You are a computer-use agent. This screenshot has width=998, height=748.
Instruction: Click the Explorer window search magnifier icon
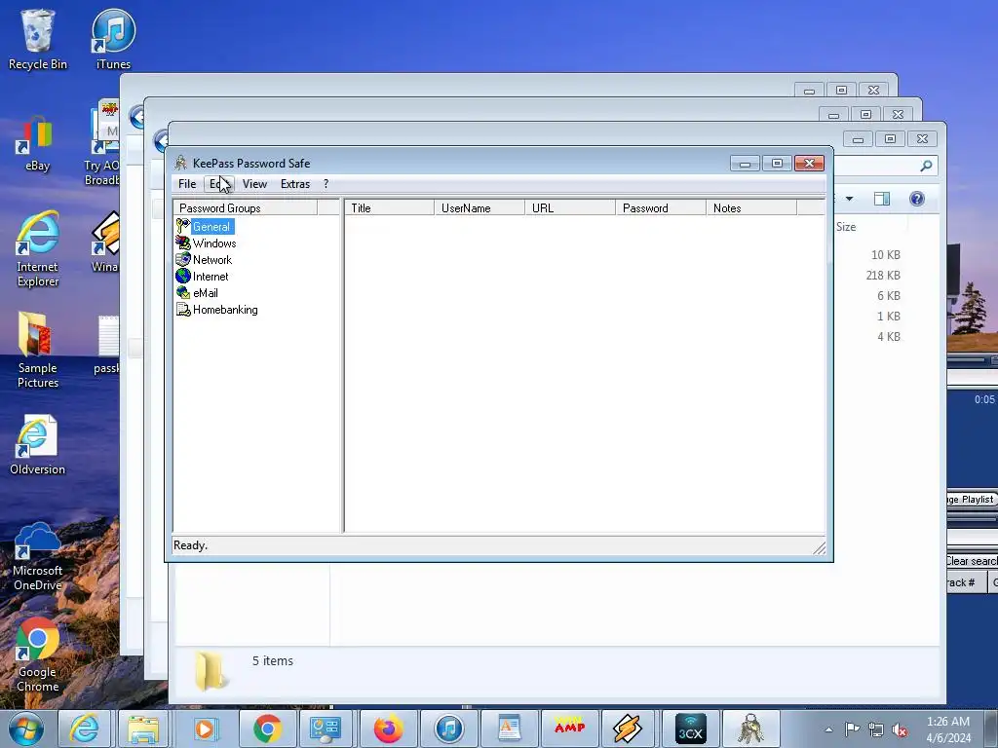(x=926, y=166)
